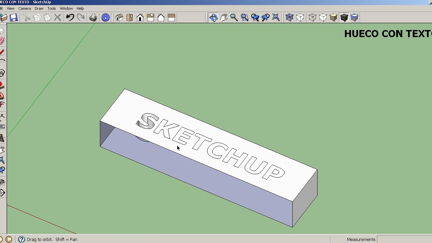This screenshot has height=243, width=432.
Task: Open the Tools menu
Action: [52, 8]
